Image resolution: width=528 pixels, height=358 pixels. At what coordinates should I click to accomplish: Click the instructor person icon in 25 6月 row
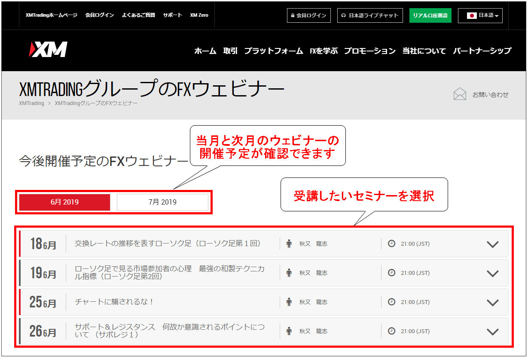[289, 302]
